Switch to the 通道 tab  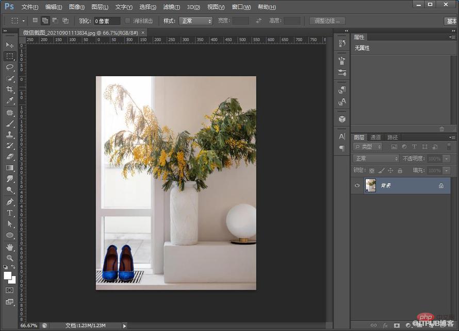tap(375, 137)
